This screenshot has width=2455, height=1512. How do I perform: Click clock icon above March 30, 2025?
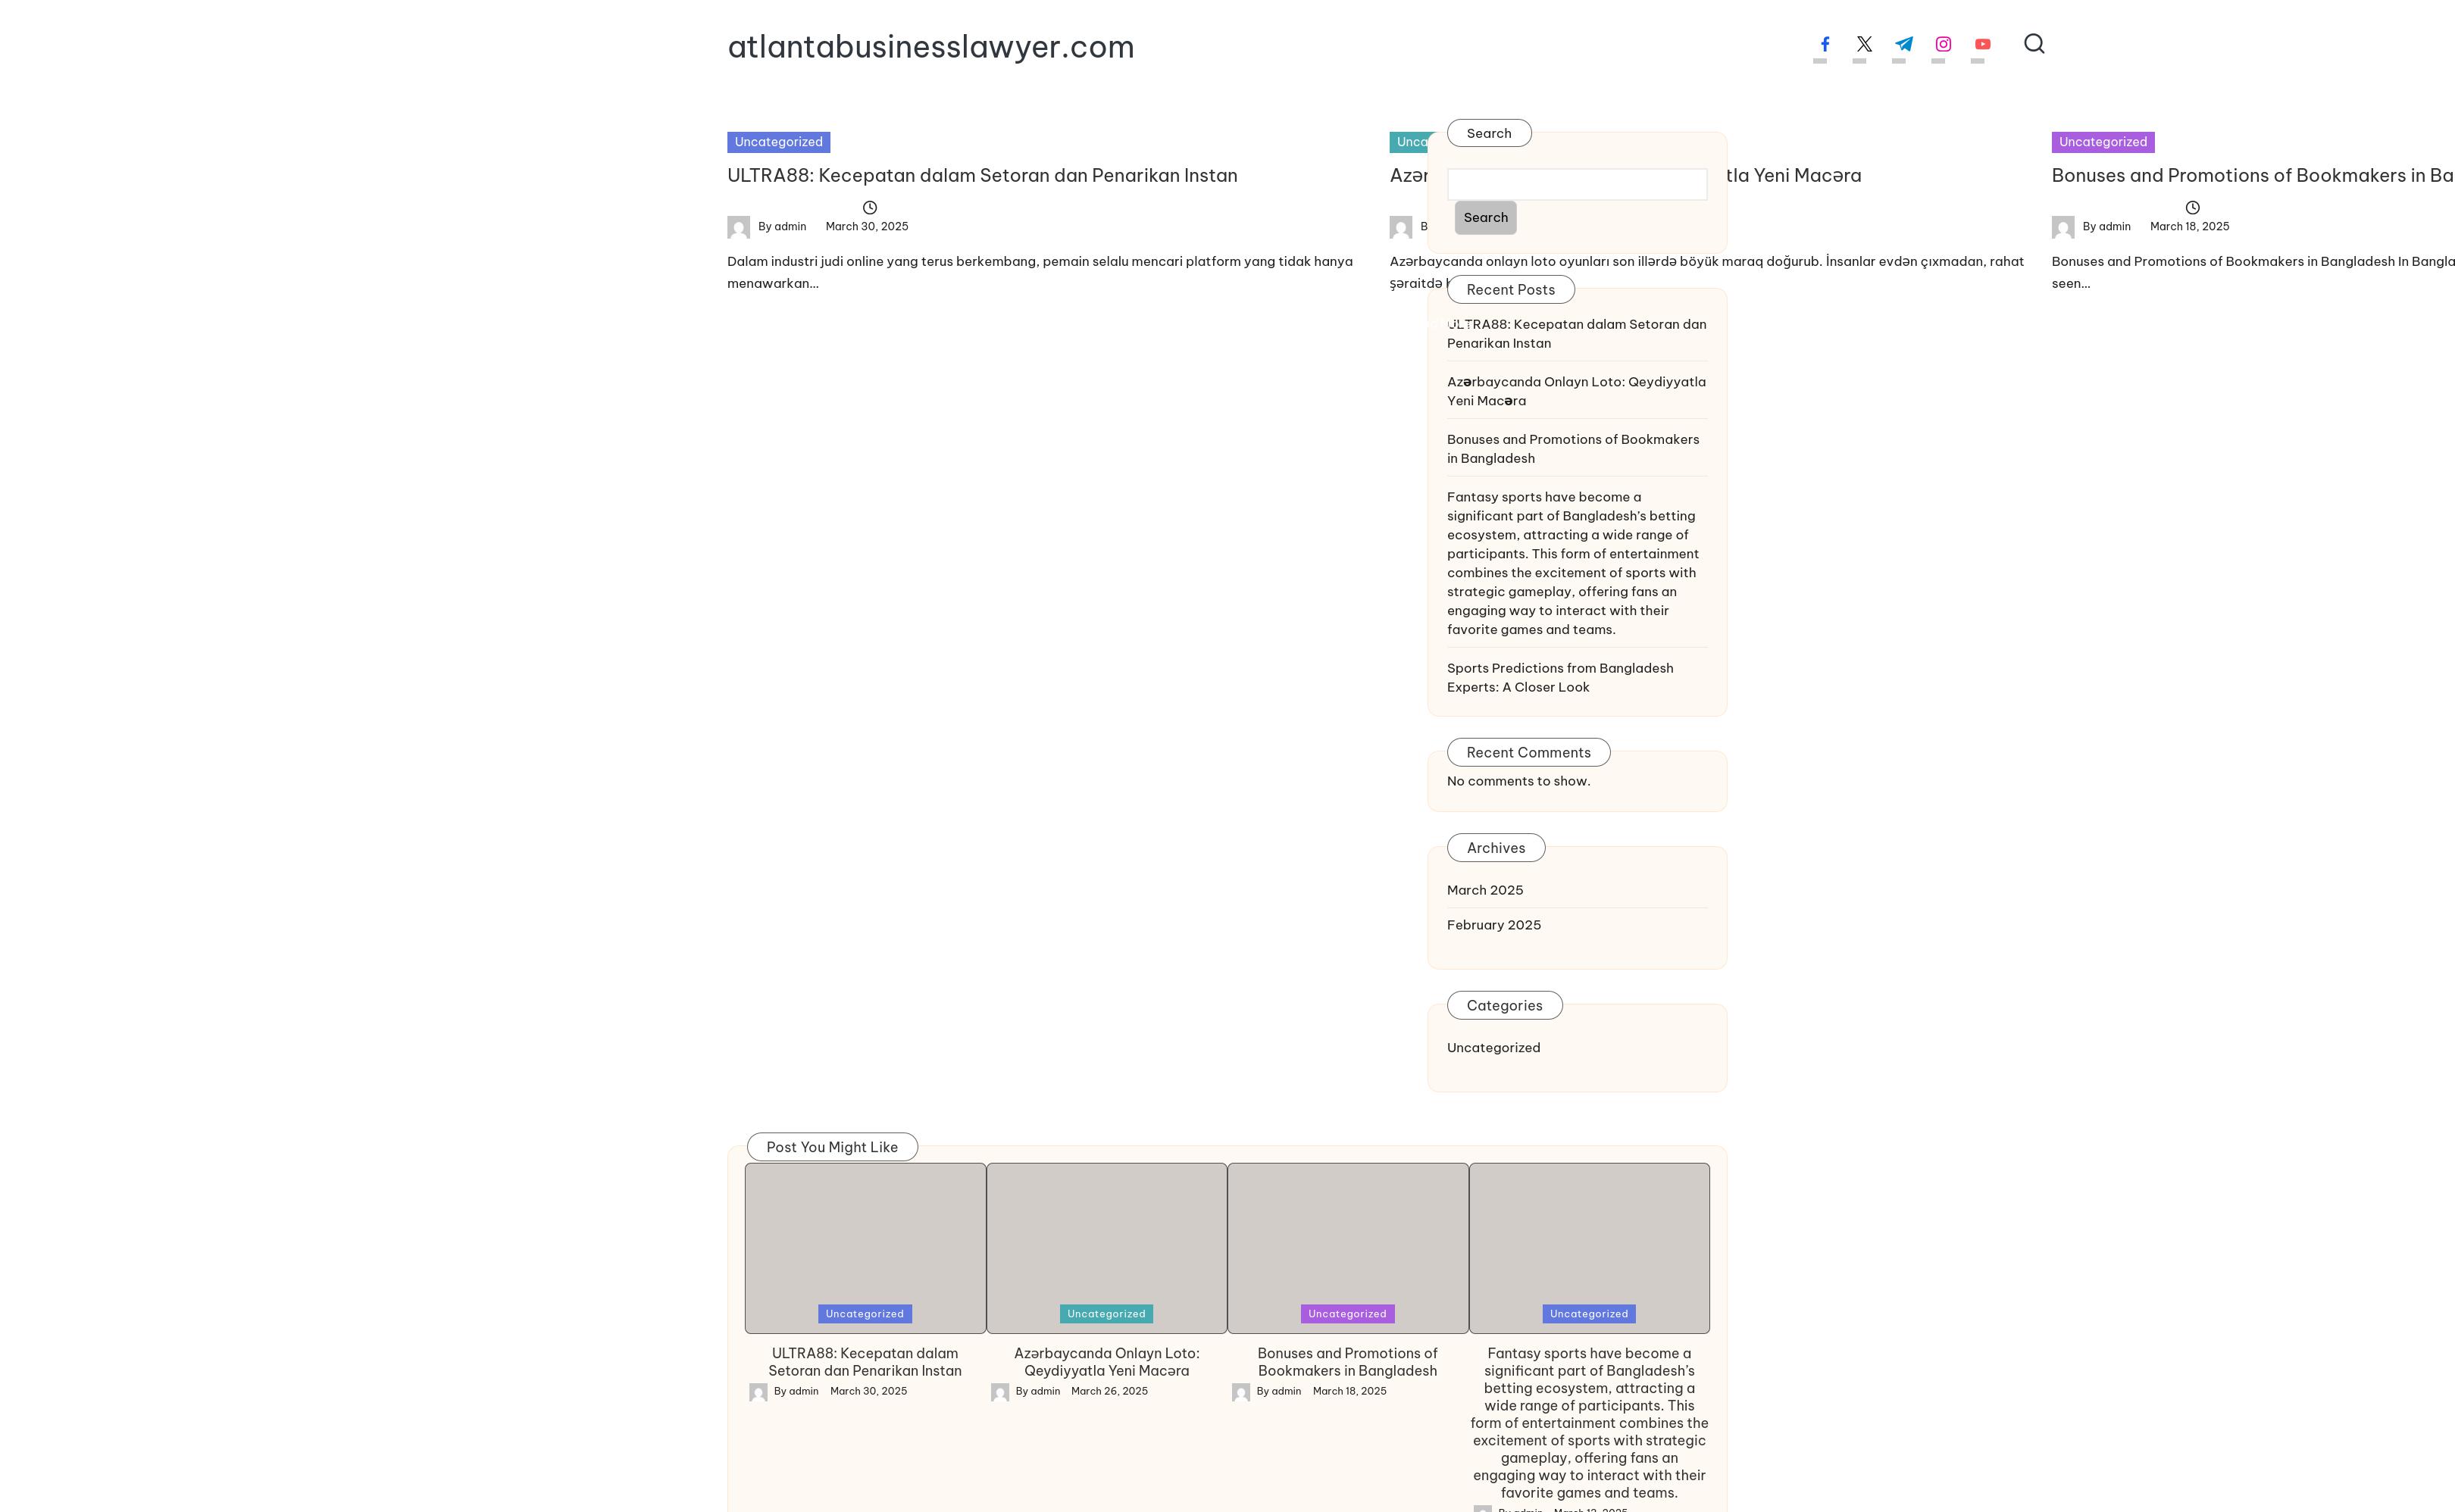coord(870,208)
